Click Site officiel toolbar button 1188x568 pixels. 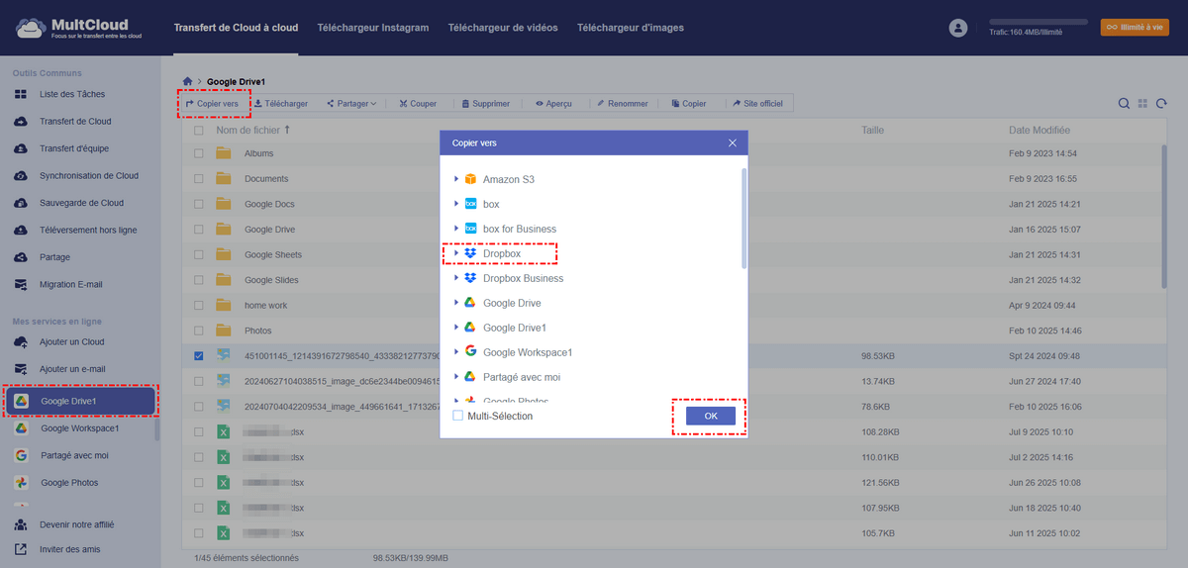[x=757, y=104]
